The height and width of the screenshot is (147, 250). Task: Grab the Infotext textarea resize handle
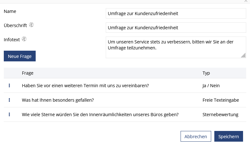pyautogui.click(x=243, y=55)
